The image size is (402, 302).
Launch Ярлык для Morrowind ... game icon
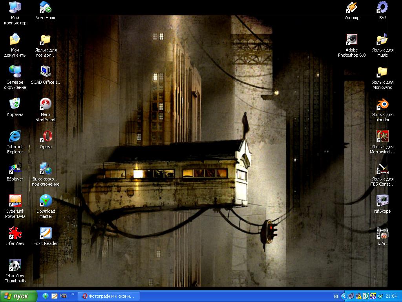382,142
